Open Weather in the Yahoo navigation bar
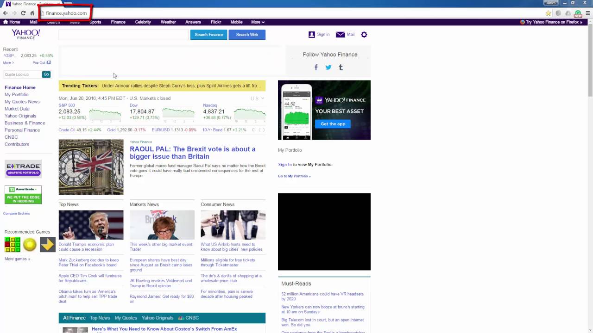The width and height of the screenshot is (593, 333). click(168, 22)
